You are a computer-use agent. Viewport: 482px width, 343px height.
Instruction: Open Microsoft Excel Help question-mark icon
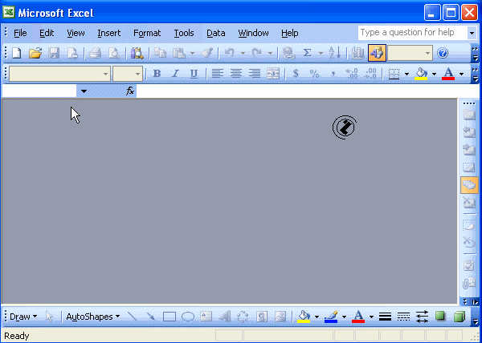443,54
